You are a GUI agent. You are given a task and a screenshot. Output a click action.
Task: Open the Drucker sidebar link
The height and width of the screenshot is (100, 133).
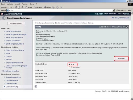pyautogui.click(x=9, y=57)
